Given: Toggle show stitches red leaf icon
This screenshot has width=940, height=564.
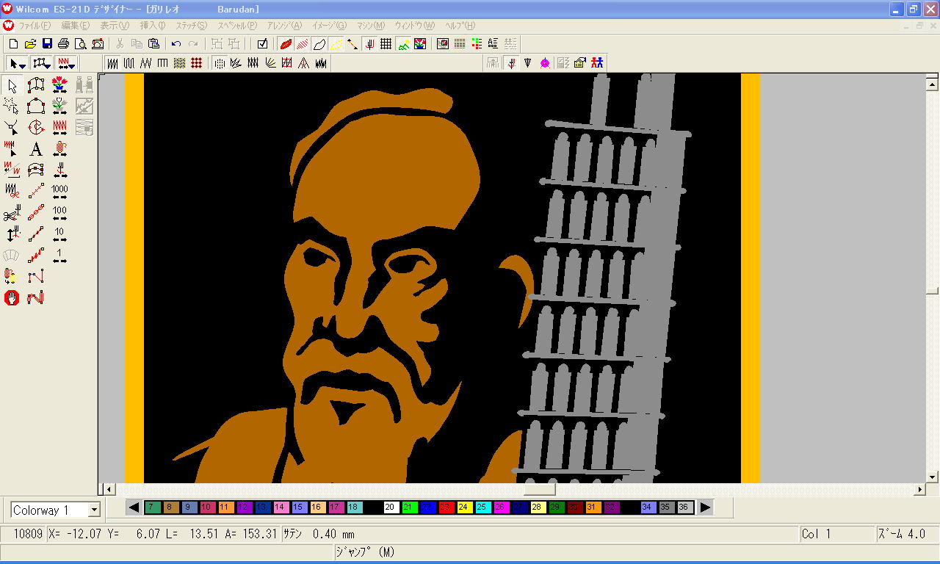Looking at the screenshot, I should pos(286,44).
